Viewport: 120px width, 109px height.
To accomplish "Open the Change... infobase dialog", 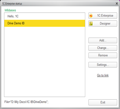I will pyautogui.click(x=103, y=48).
